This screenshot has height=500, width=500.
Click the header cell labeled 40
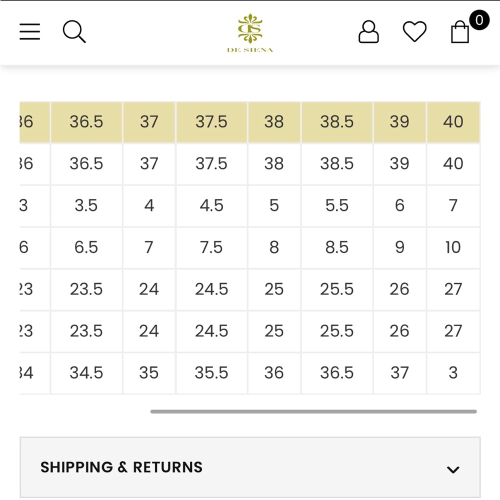pos(453,122)
